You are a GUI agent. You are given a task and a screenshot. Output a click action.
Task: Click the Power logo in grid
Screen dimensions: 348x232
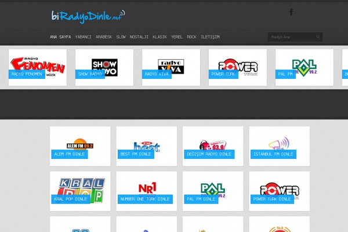[x=280, y=190]
